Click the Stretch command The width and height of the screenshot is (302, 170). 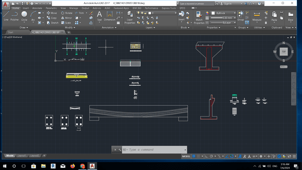tap(52, 23)
